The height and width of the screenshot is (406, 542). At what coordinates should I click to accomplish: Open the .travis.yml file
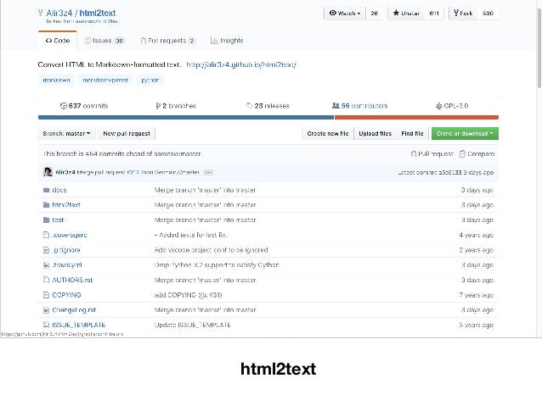tap(67, 265)
